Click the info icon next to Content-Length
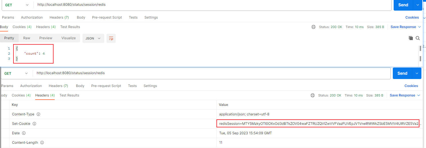Viewport: 426px width, 148px height. [42, 143]
